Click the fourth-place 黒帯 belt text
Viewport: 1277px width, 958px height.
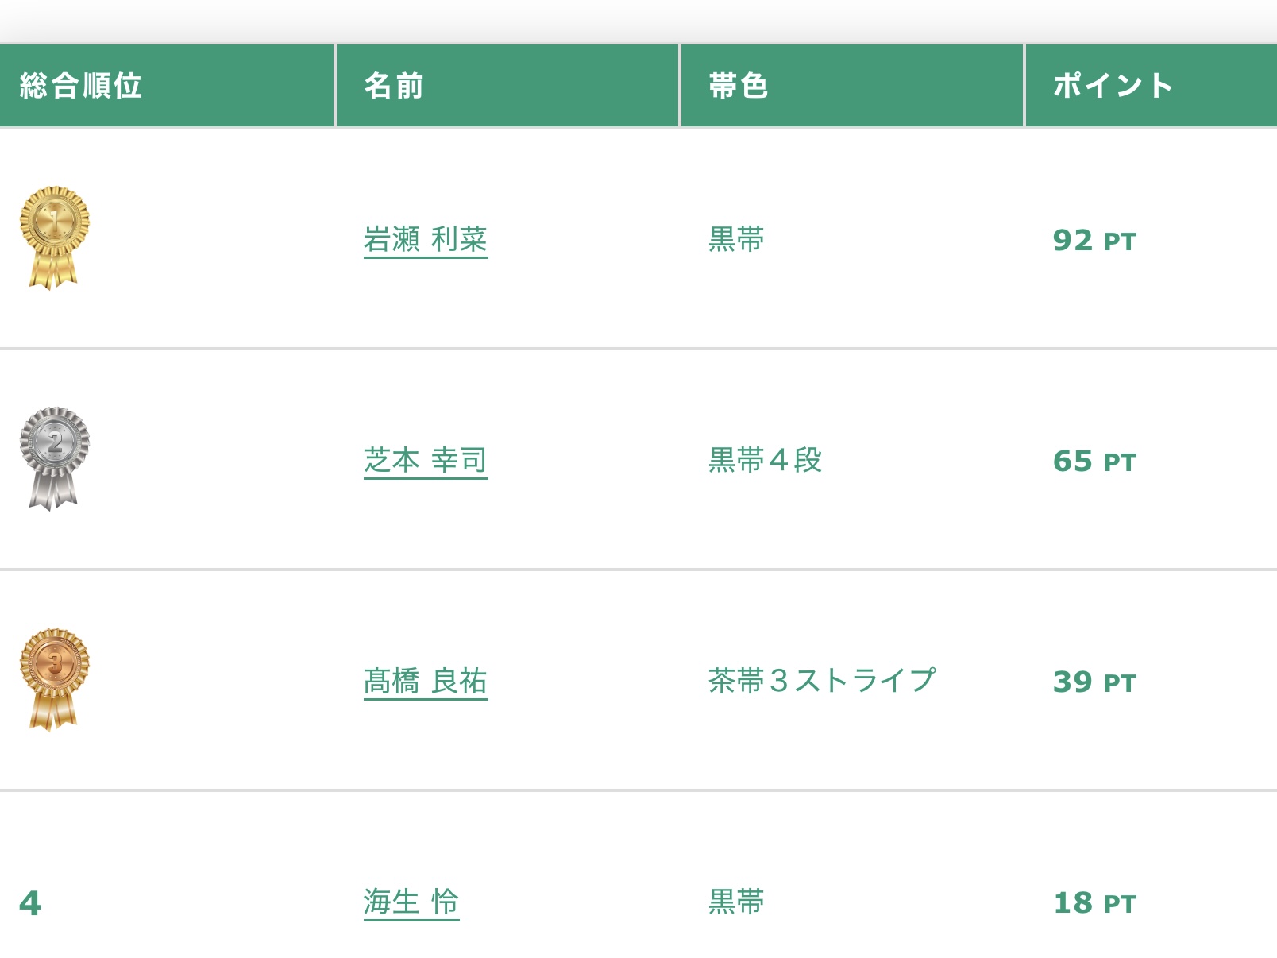[736, 902]
